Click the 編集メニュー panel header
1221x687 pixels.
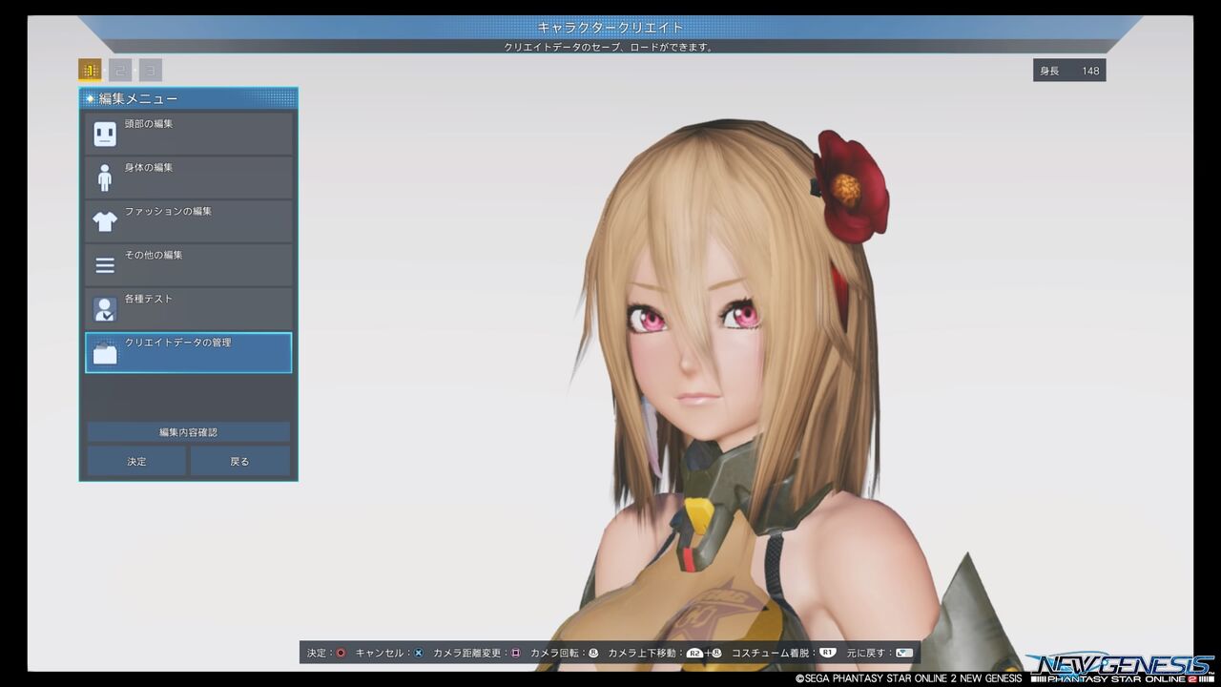(189, 98)
